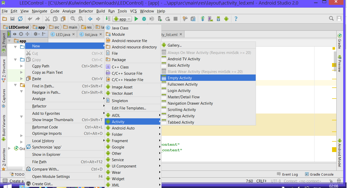Close the LED.java tab
This screenshot has height=188, width=347.
click(73, 34)
